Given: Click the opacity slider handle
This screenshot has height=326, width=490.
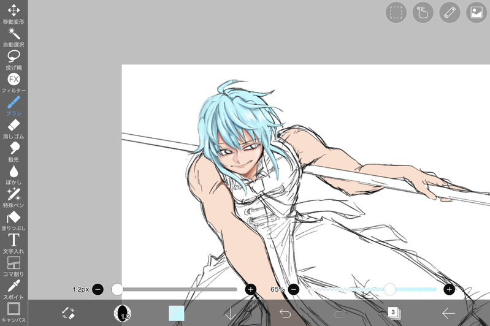Looking at the screenshot, I should click(x=389, y=289).
